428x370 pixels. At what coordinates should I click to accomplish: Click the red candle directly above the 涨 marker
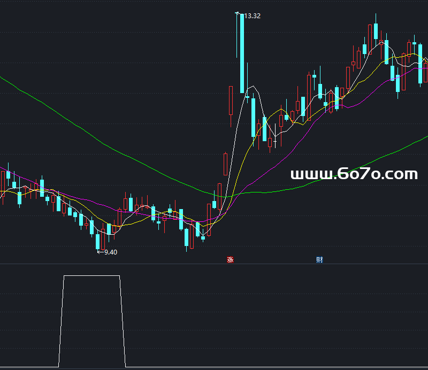pos(226,164)
